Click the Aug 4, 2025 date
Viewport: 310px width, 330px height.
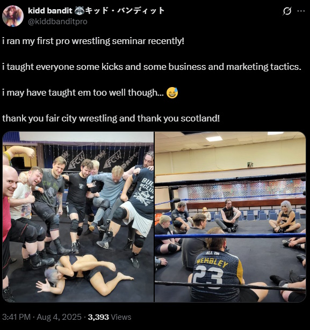pyautogui.click(x=59, y=317)
